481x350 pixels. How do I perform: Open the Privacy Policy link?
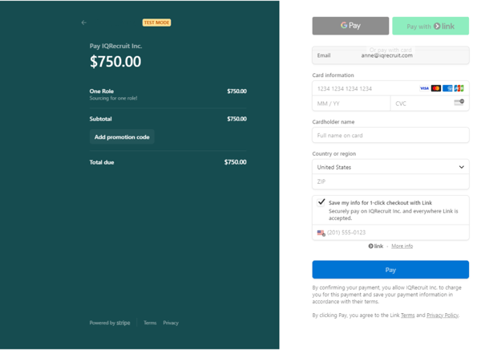point(443,315)
